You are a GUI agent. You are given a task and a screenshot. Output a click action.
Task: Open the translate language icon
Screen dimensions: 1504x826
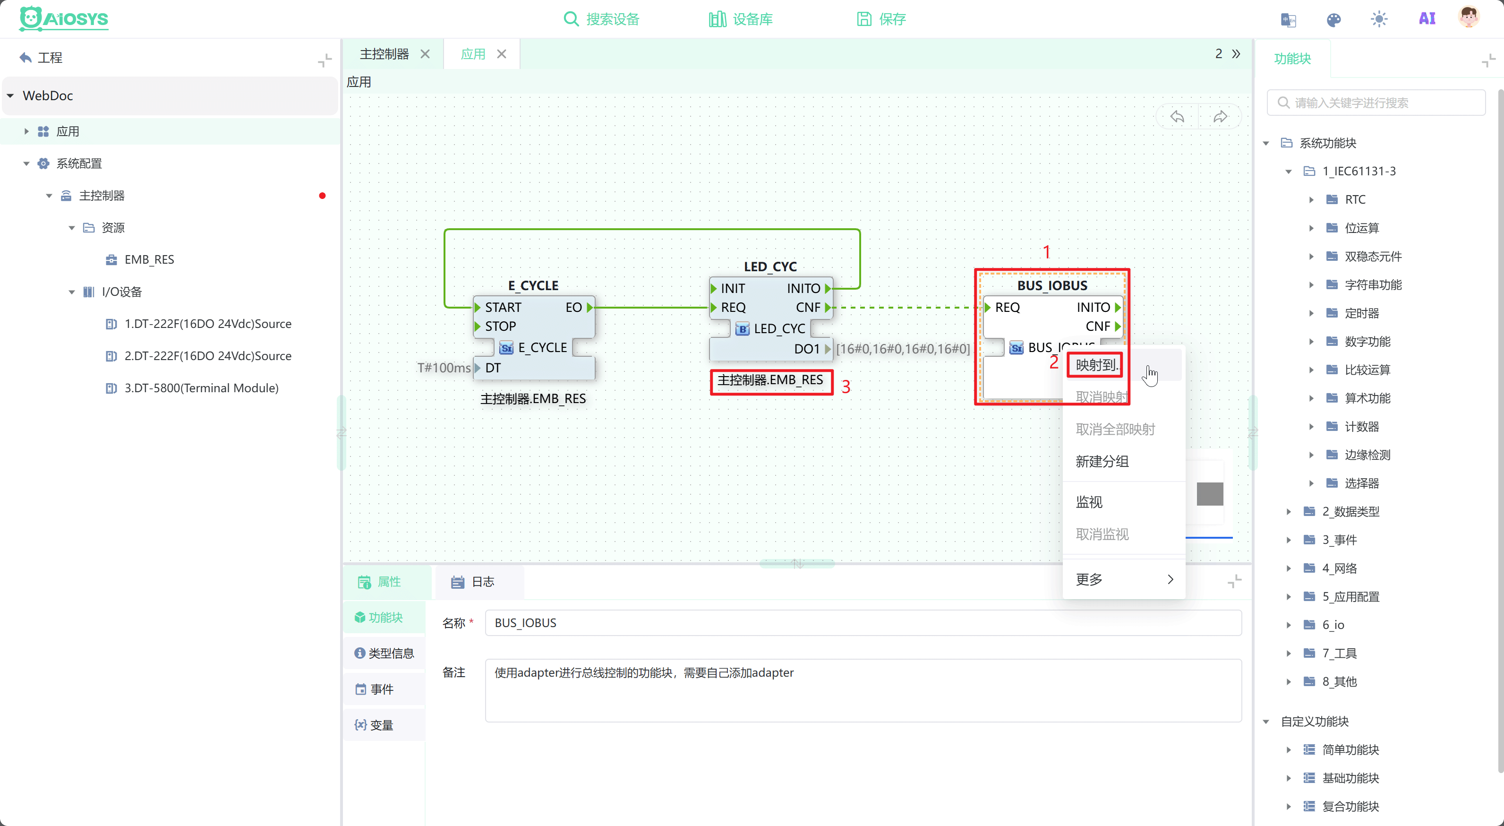(1288, 20)
